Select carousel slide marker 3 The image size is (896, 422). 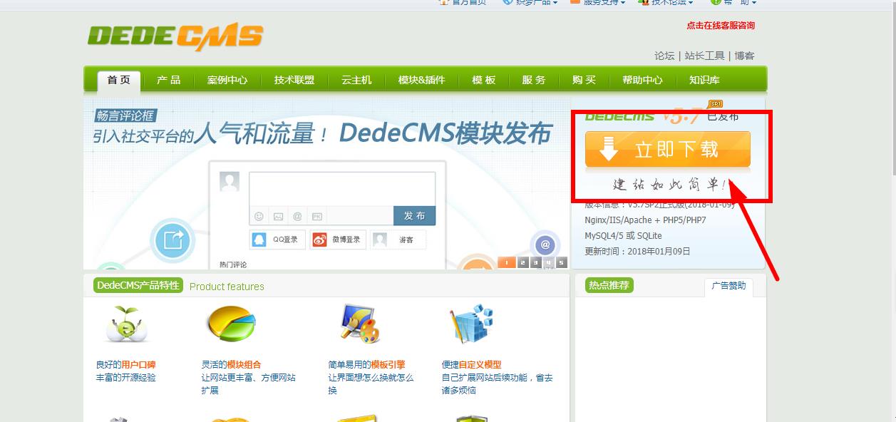pos(535,262)
